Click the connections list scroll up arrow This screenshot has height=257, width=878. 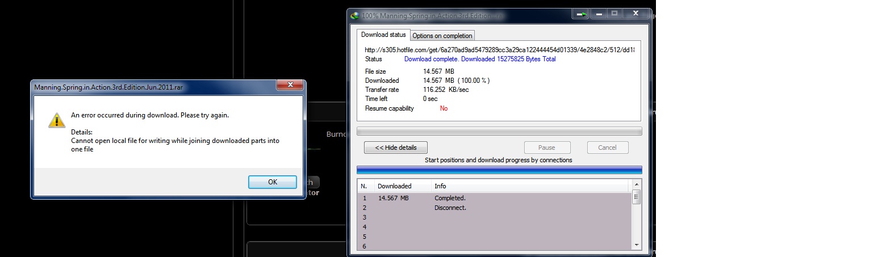(637, 185)
